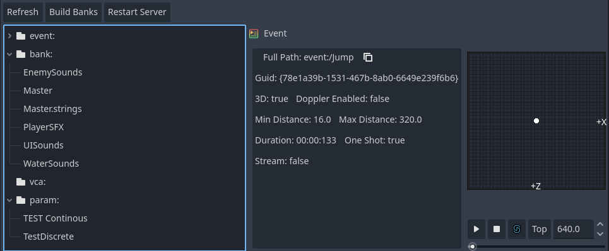Toggle the Top view button
This screenshot has width=609, height=251.
[x=539, y=230]
